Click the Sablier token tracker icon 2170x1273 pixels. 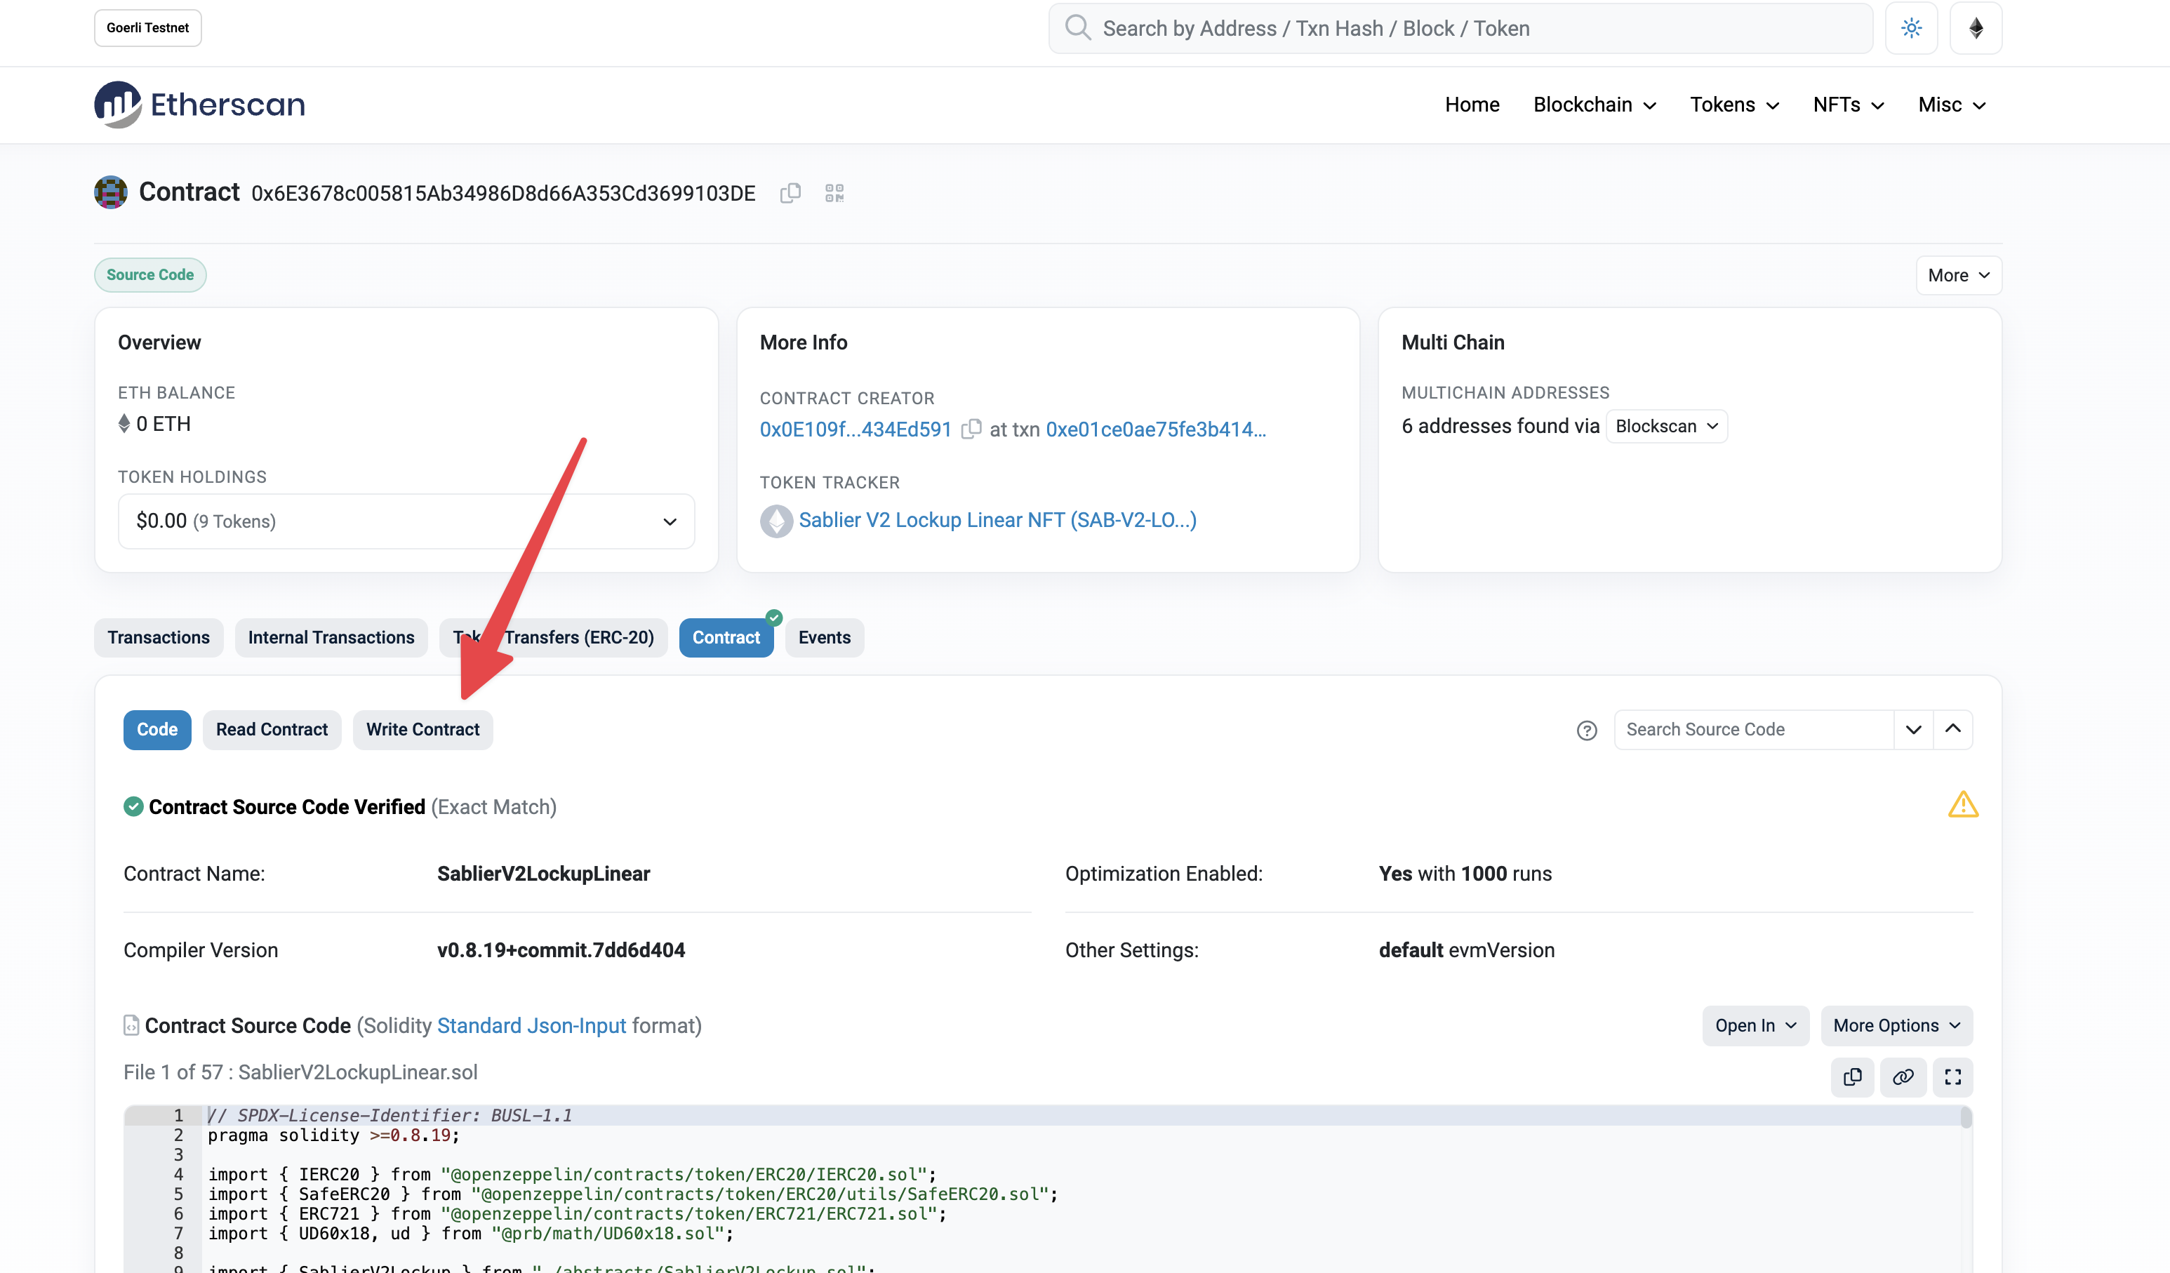click(776, 521)
